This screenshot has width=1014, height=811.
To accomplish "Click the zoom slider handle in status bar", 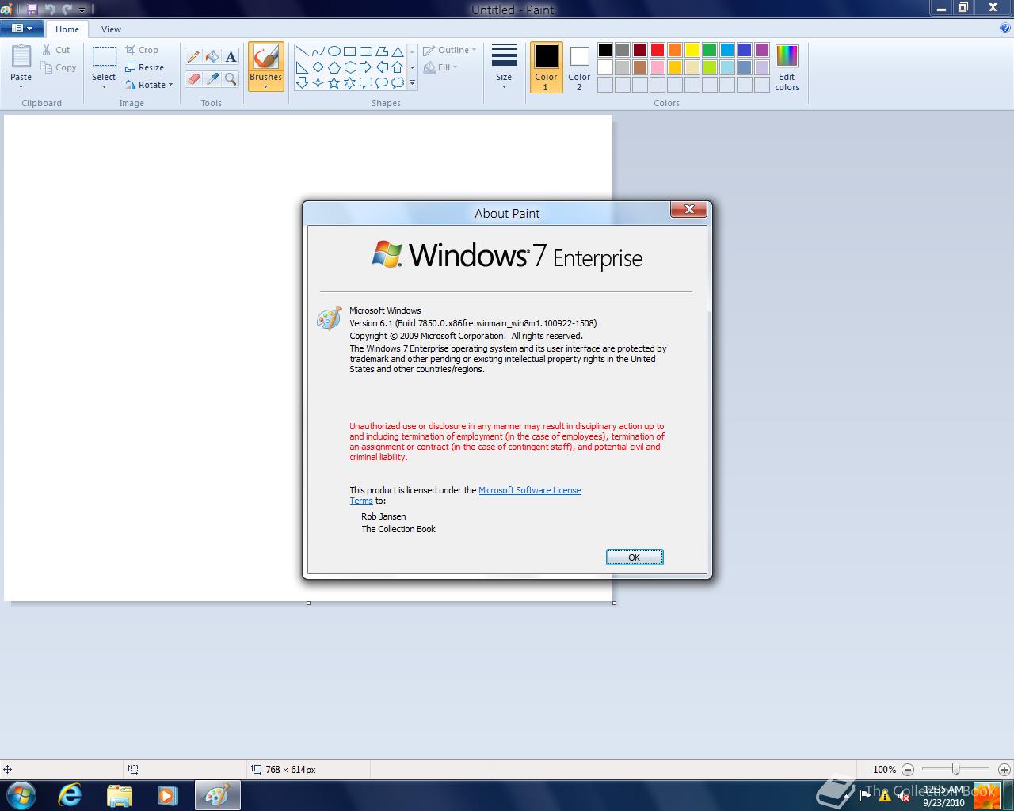I will pyautogui.click(x=956, y=769).
